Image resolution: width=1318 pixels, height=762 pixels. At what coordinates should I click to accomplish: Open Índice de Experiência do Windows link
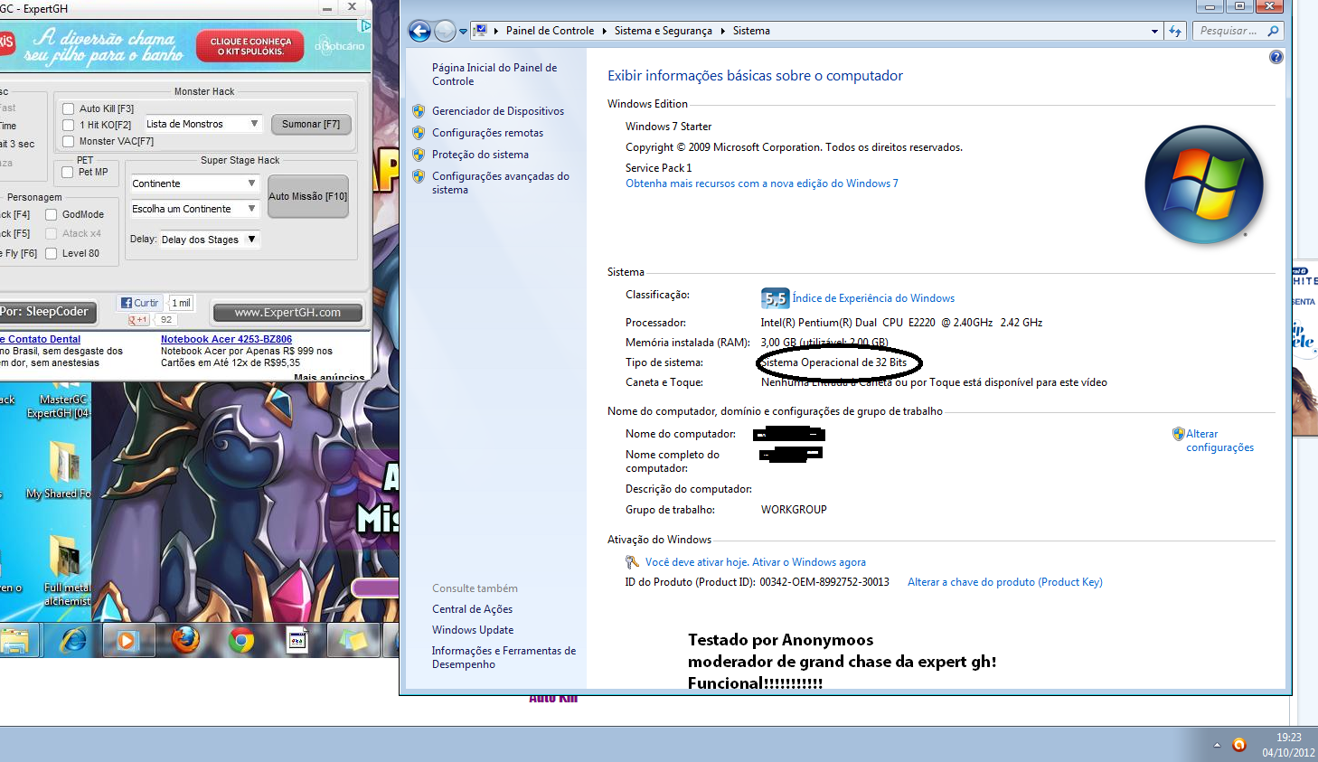tap(873, 298)
